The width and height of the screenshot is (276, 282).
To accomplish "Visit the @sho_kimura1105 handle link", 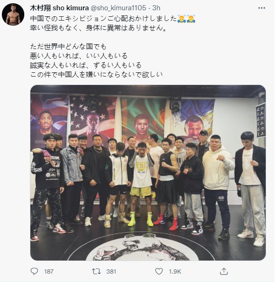I will pos(118,8).
